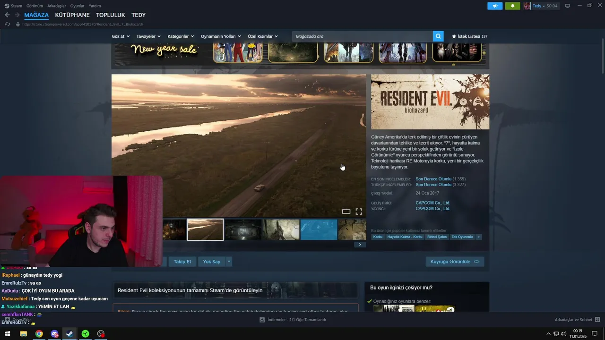Go forward with the right arrow
This screenshot has width=605, height=340.
coord(17,15)
